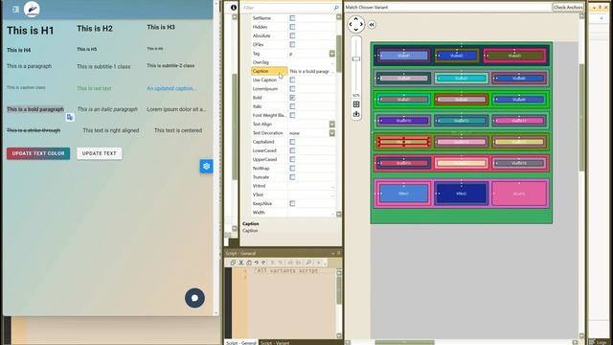Click the paste icon in script toolbar
613x345 pixels.
[248, 263]
